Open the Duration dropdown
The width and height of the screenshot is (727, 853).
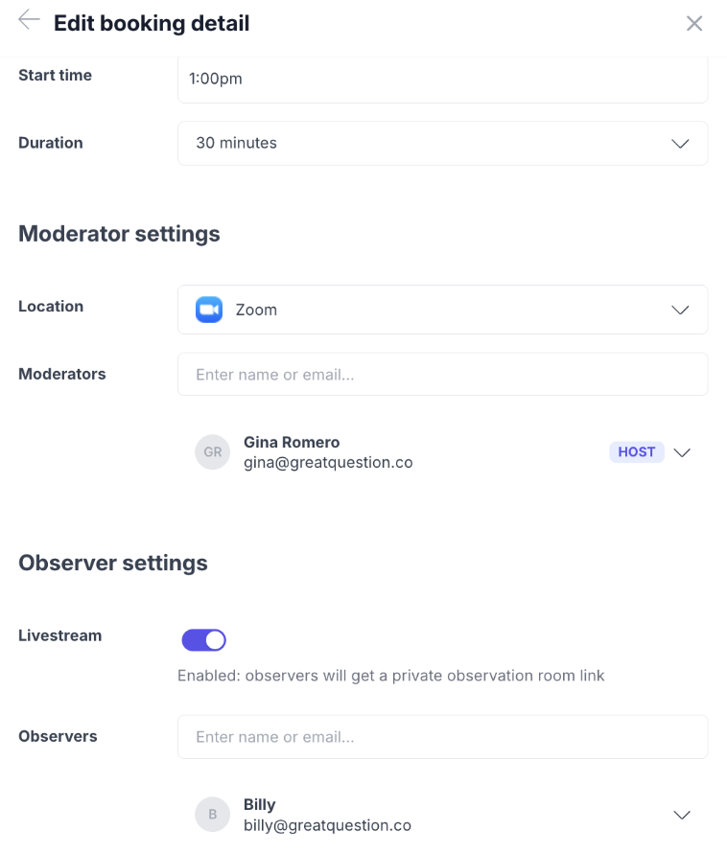(x=442, y=143)
